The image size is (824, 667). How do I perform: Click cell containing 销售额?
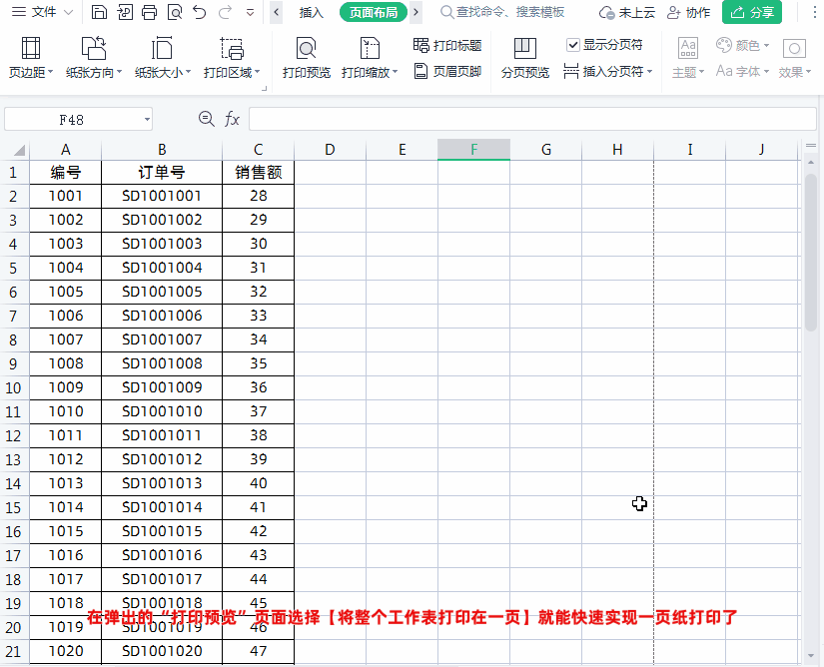click(258, 173)
